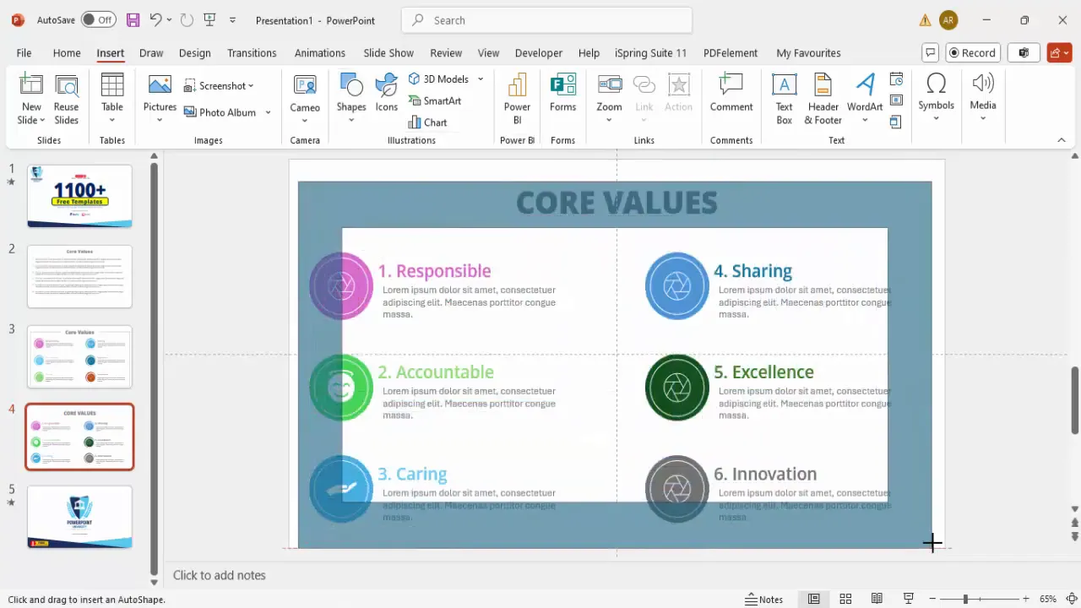
Task: Open the Comments pane icon
Action: tap(930, 52)
